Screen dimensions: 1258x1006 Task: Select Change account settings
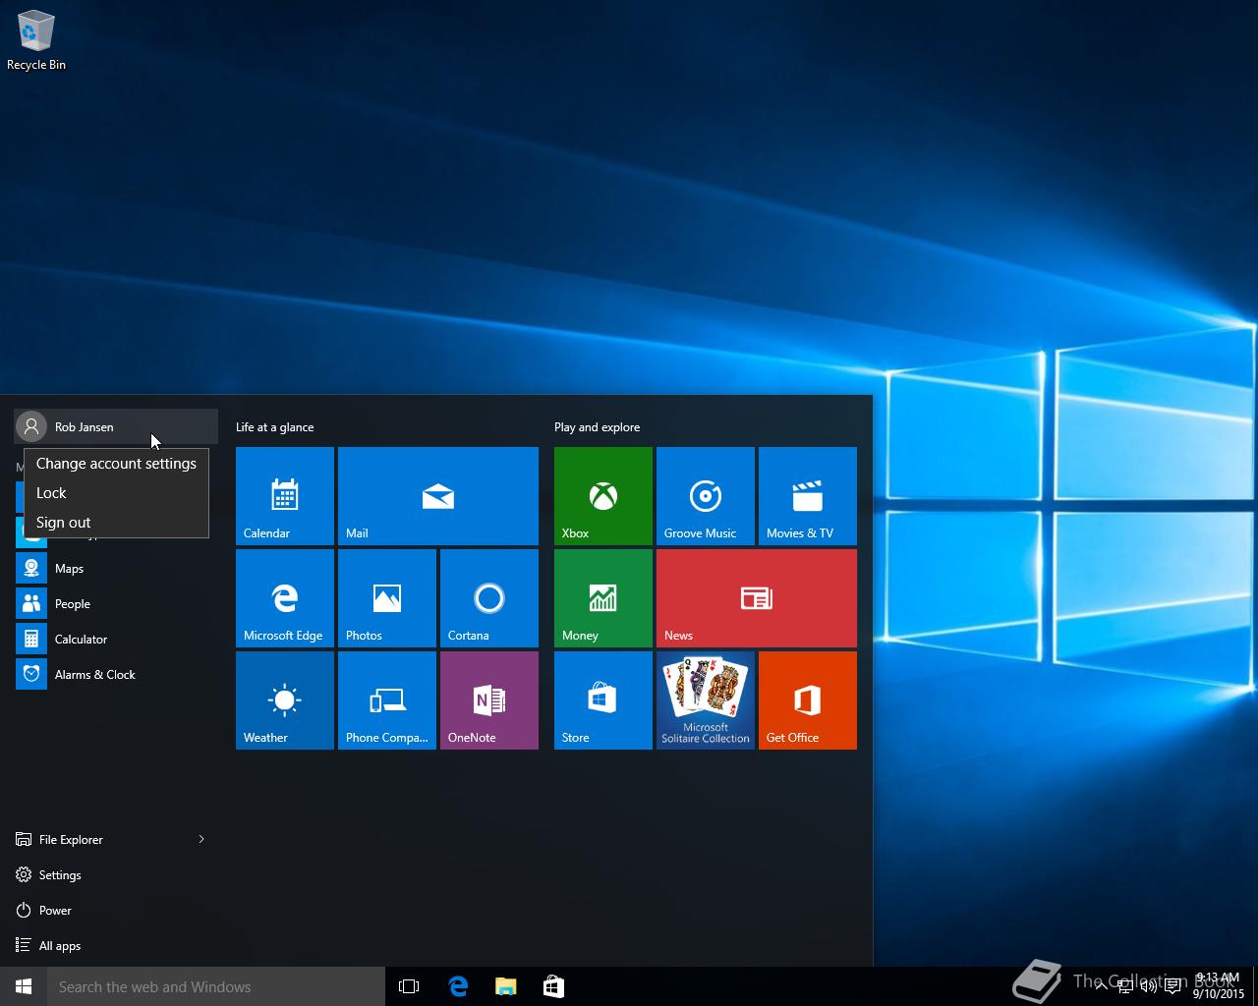click(x=116, y=464)
